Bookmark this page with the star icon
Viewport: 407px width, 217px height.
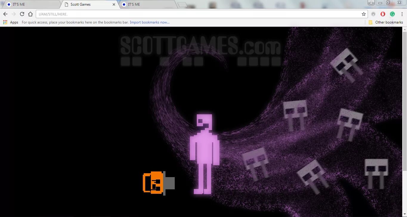(x=363, y=14)
